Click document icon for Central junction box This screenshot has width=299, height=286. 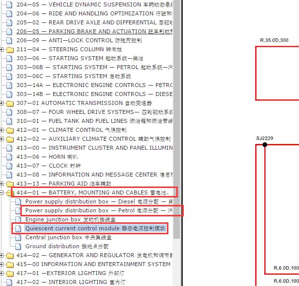click(18, 238)
